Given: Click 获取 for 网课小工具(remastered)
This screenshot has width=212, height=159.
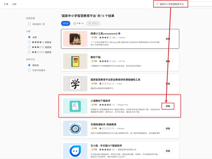Looking at the screenshot, I should [x=168, y=39].
